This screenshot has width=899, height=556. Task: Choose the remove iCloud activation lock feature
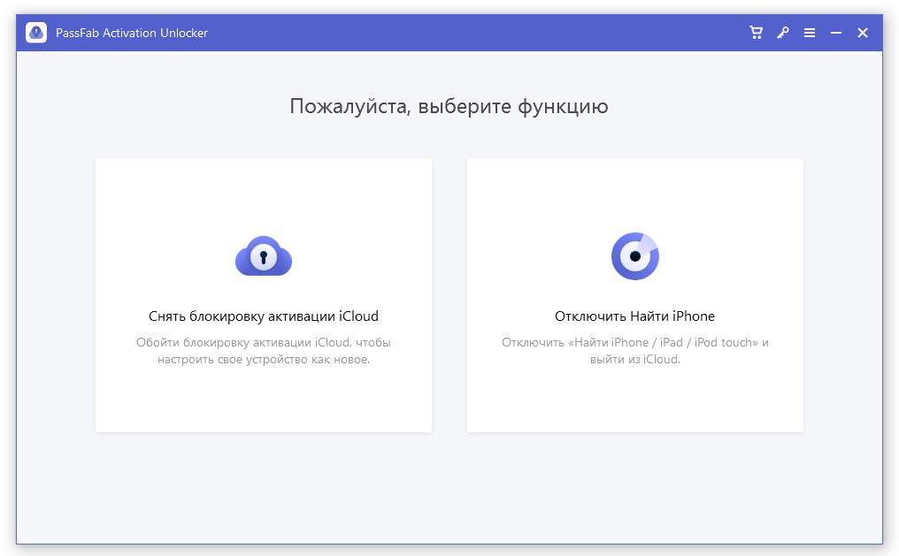click(x=263, y=294)
